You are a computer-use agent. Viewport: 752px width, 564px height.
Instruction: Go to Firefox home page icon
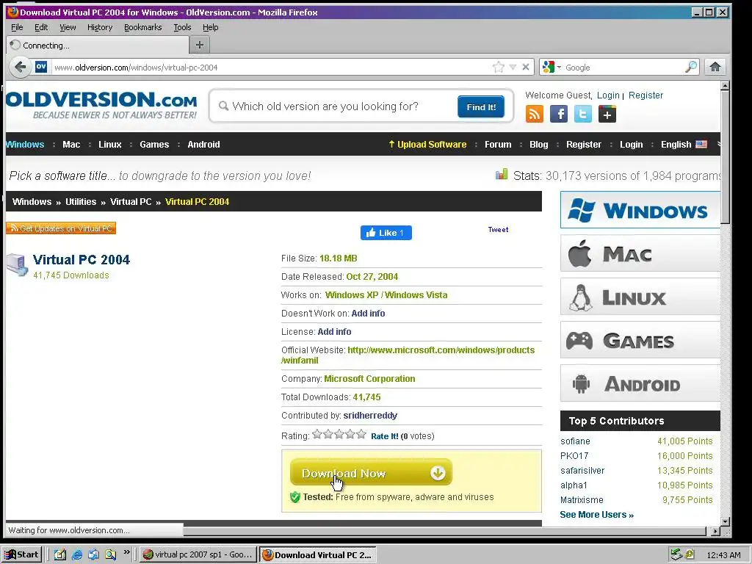tap(715, 67)
